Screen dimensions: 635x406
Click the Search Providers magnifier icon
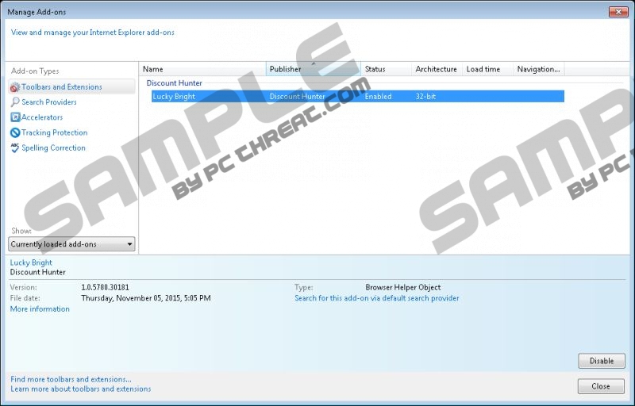(15, 102)
